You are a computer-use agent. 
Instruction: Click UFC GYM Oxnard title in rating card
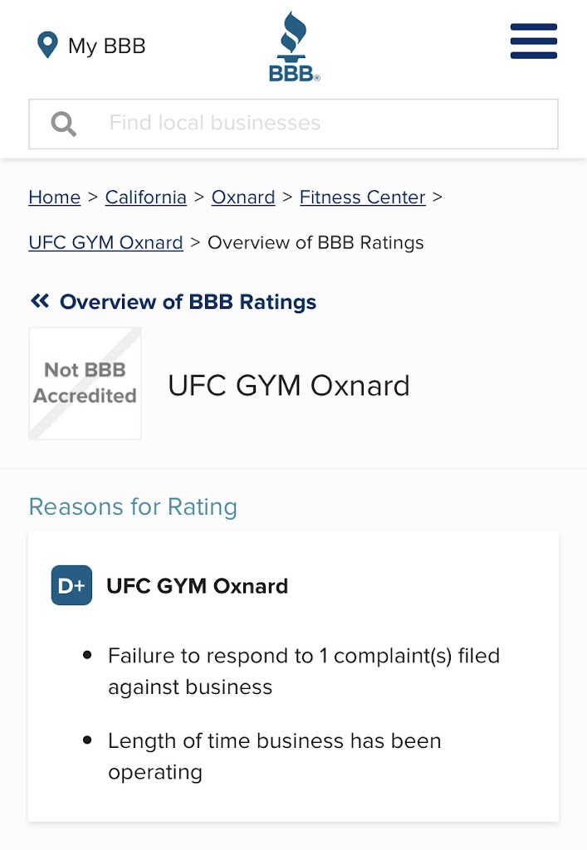click(198, 586)
